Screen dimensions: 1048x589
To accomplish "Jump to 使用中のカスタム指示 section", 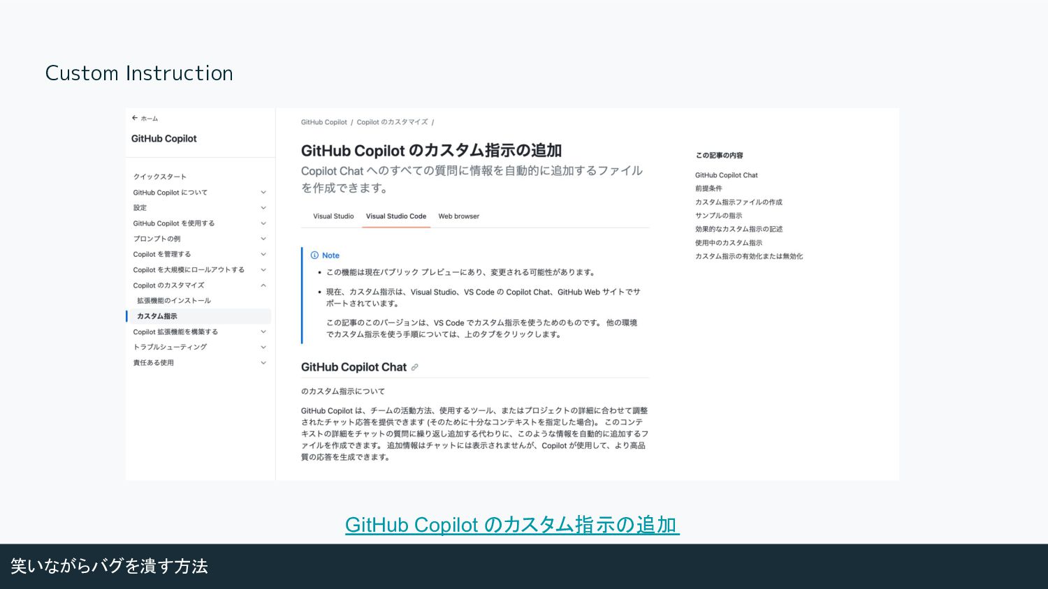I will point(729,243).
